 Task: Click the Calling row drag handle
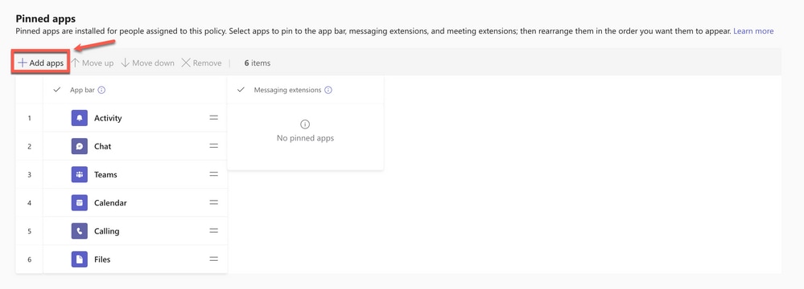coord(214,231)
